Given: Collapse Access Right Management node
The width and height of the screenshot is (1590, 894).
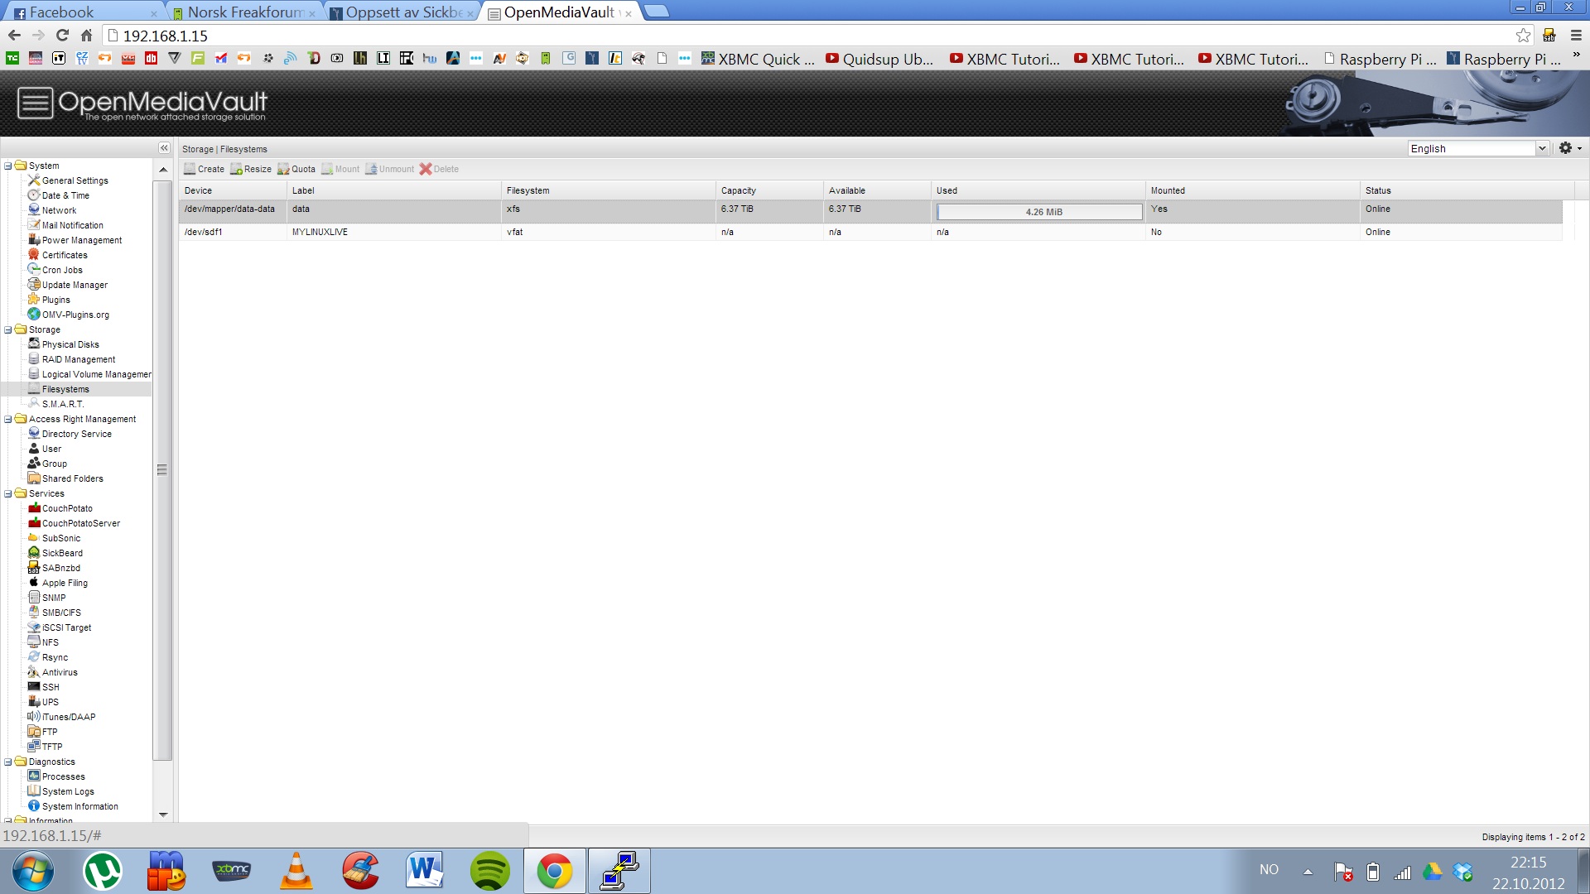Looking at the screenshot, I should point(8,419).
